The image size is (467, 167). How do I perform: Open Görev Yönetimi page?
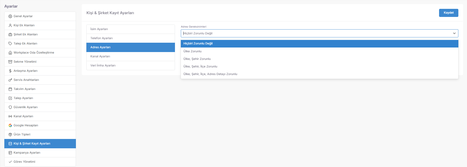pyautogui.click(x=40, y=162)
